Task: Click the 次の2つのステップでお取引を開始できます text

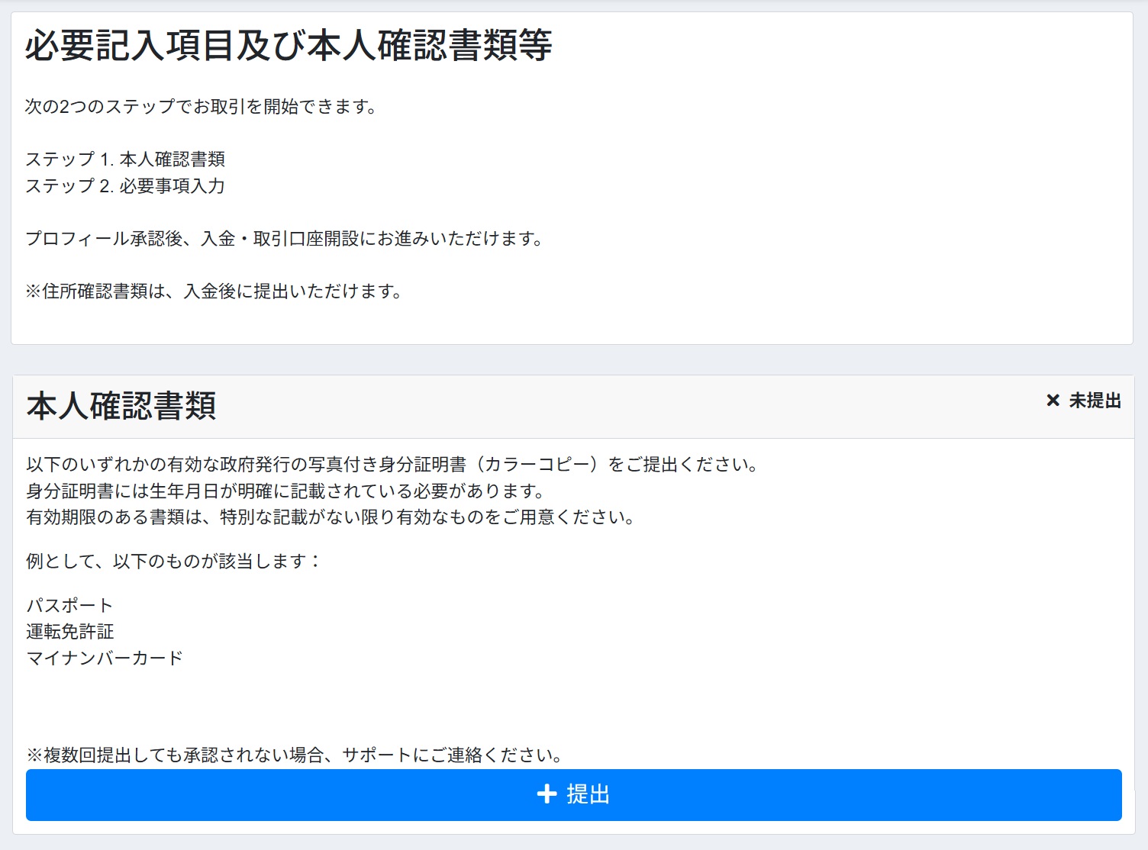Action: point(202,107)
